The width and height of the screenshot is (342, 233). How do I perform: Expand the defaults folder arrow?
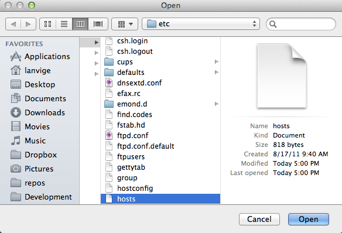click(x=217, y=73)
